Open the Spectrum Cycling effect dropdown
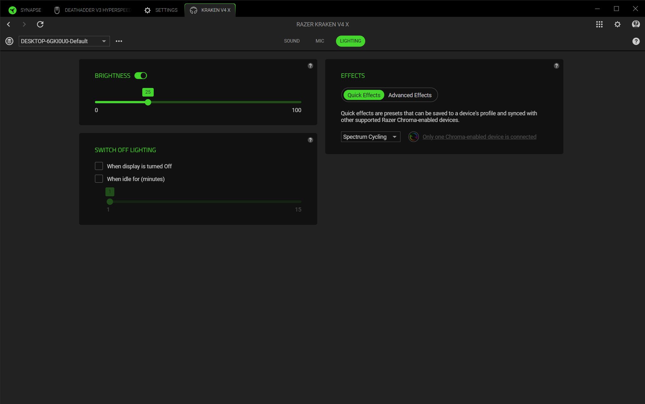Image resolution: width=645 pixels, height=404 pixels. [x=370, y=137]
